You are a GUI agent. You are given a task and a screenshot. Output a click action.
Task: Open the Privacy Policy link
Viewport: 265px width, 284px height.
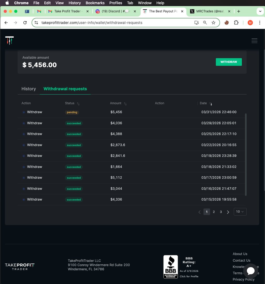coord(243,279)
